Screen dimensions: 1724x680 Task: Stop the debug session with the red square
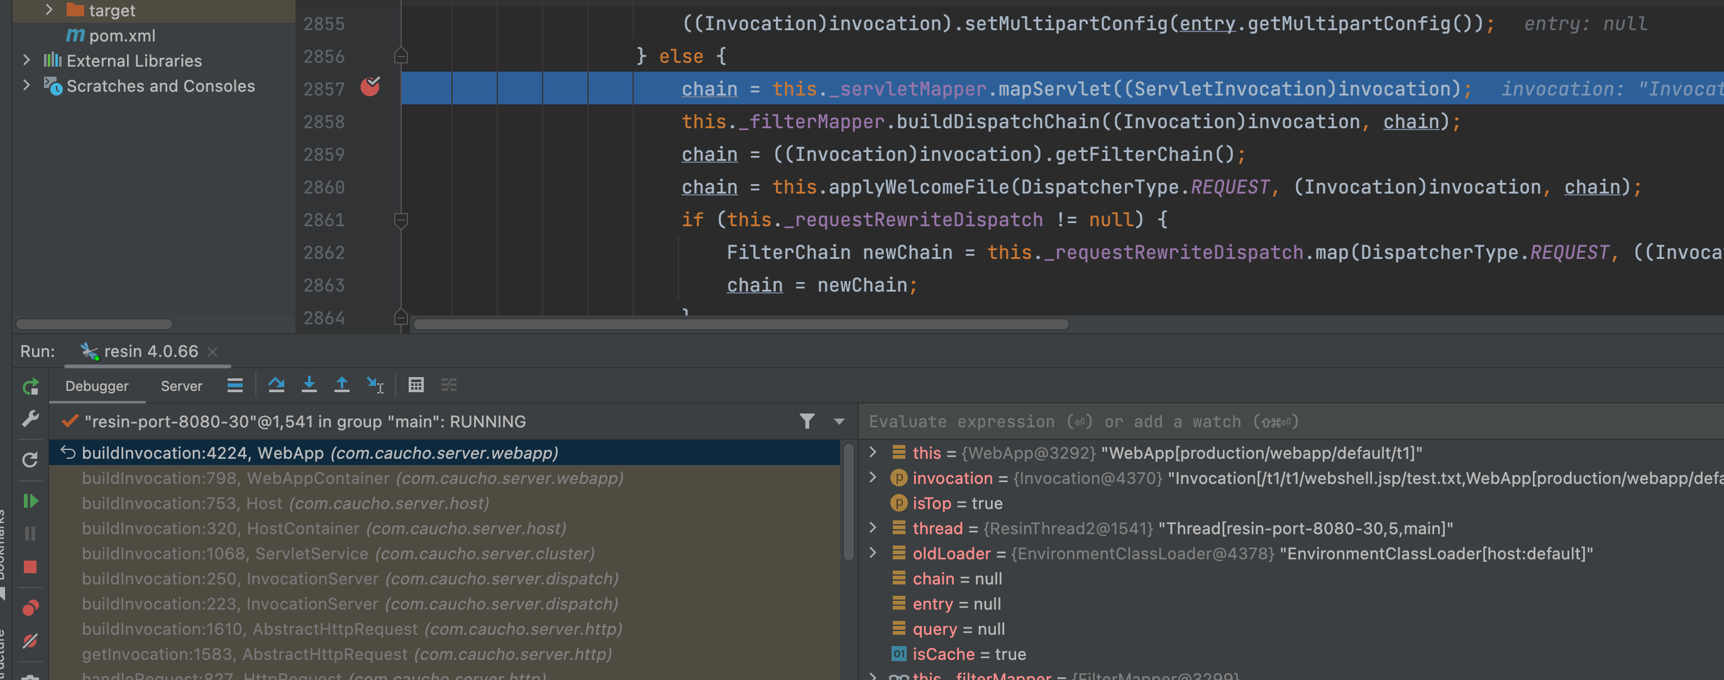30,567
